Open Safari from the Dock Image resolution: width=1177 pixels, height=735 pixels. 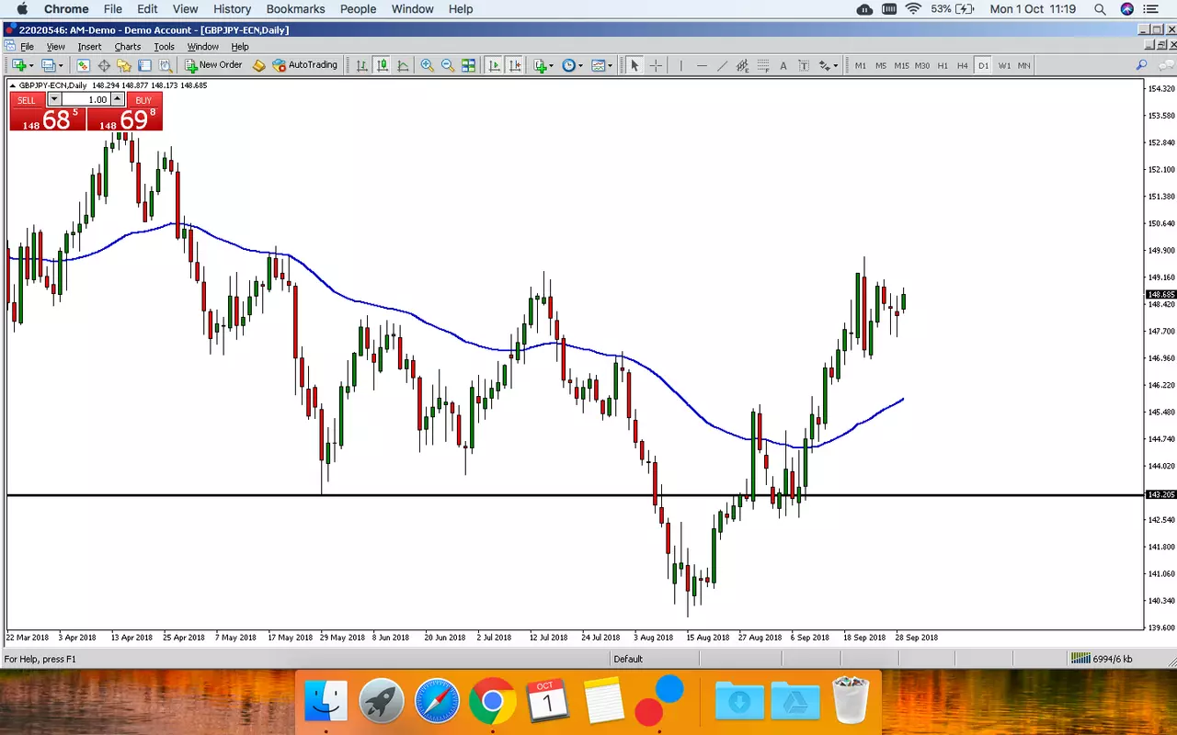[x=436, y=703]
